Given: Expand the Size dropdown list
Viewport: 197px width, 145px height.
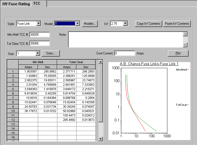Looking at the screenshot, I should click(38, 53).
